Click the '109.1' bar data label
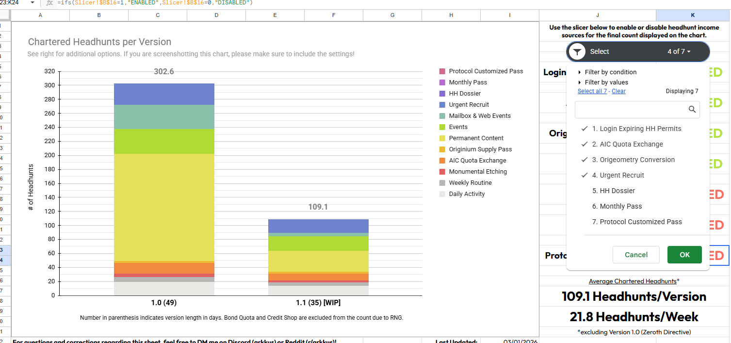This screenshot has height=343, width=731. (x=318, y=207)
